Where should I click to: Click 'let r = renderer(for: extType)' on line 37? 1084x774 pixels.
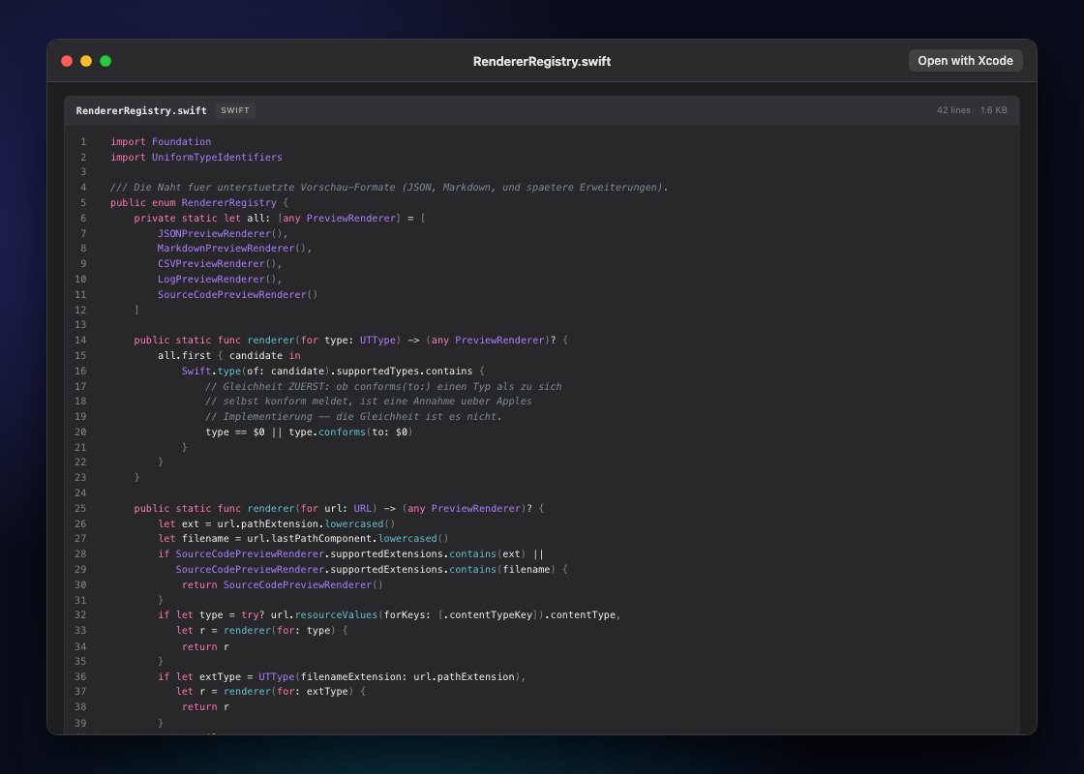(x=265, y=691)
